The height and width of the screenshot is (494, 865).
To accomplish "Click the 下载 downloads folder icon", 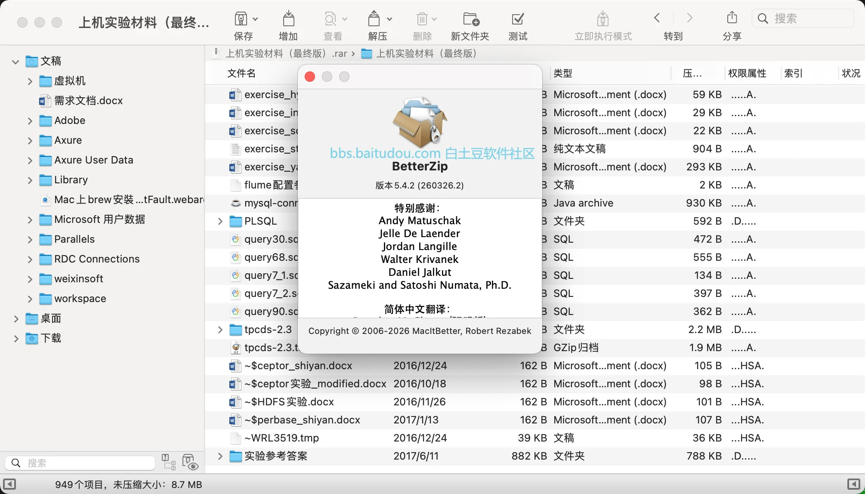I will 31,338.
